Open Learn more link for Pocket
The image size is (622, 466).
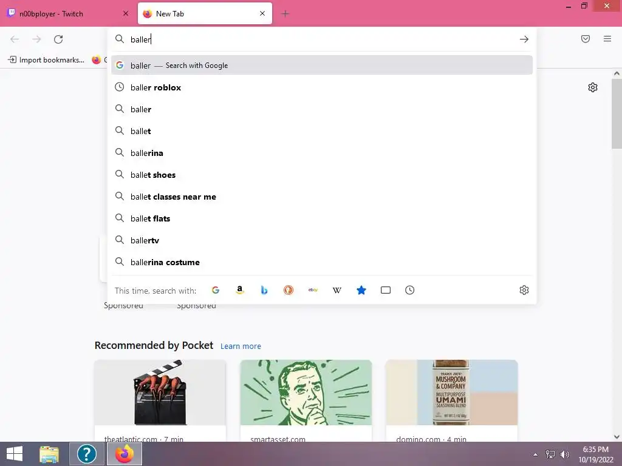[241, 346]
